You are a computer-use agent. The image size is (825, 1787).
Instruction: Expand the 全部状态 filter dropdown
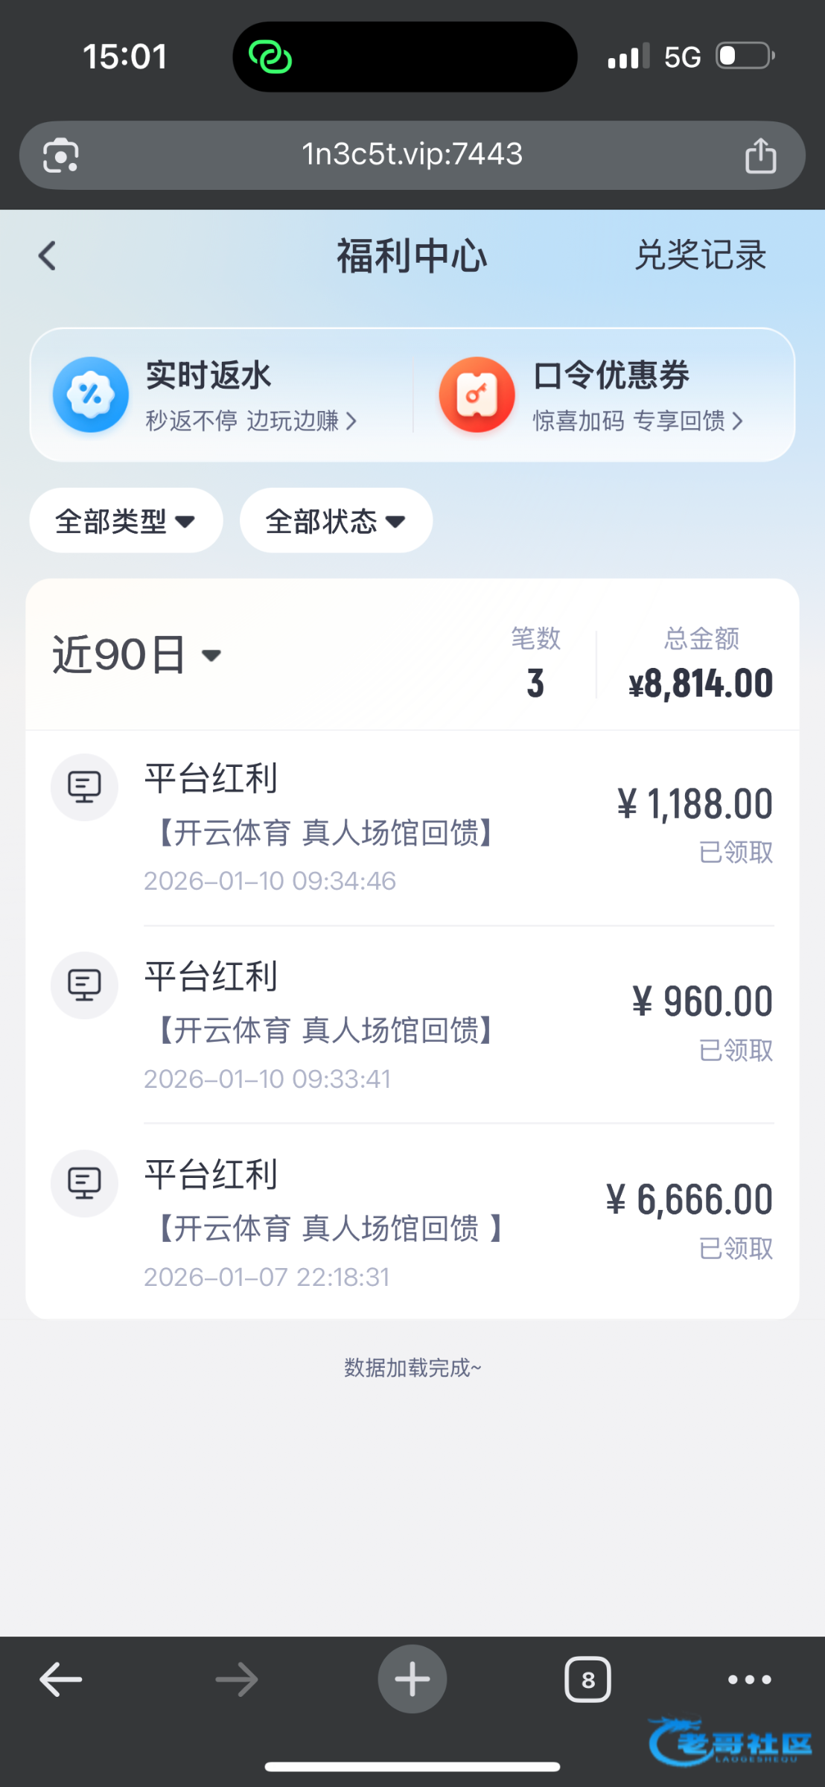coord(336,520)
